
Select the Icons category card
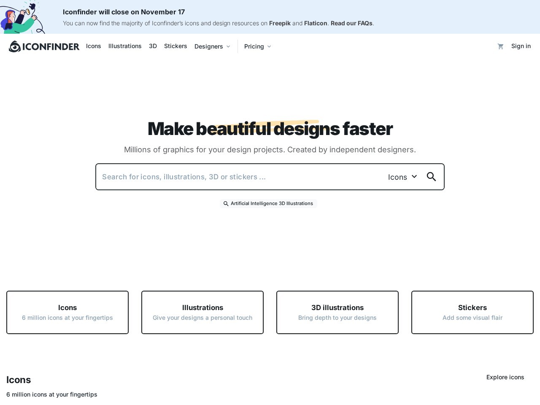click(67, 312)
